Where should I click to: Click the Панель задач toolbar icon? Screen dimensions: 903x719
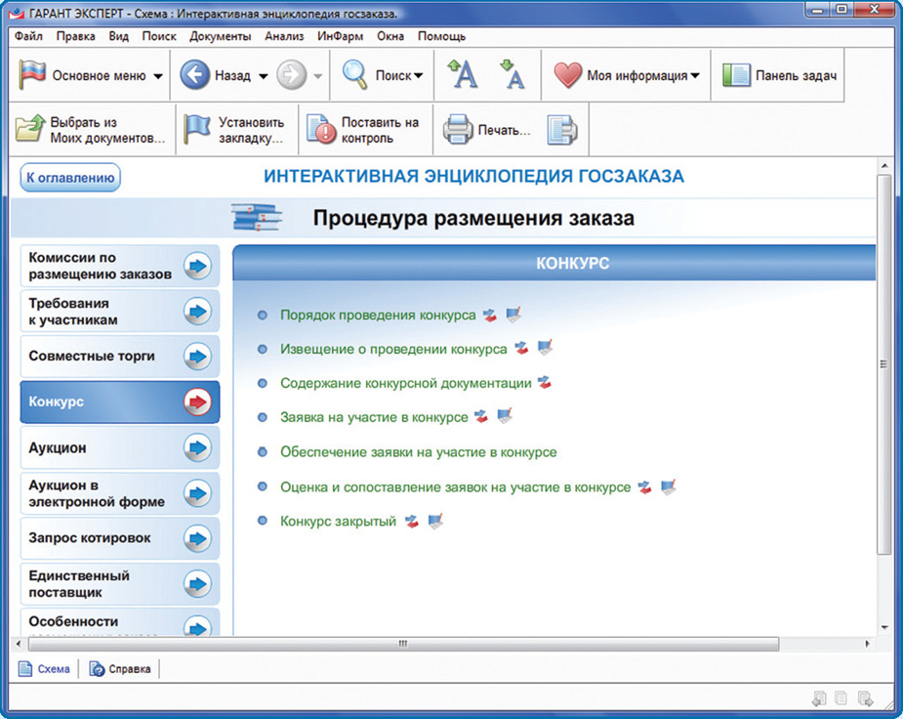coord(736,75)
